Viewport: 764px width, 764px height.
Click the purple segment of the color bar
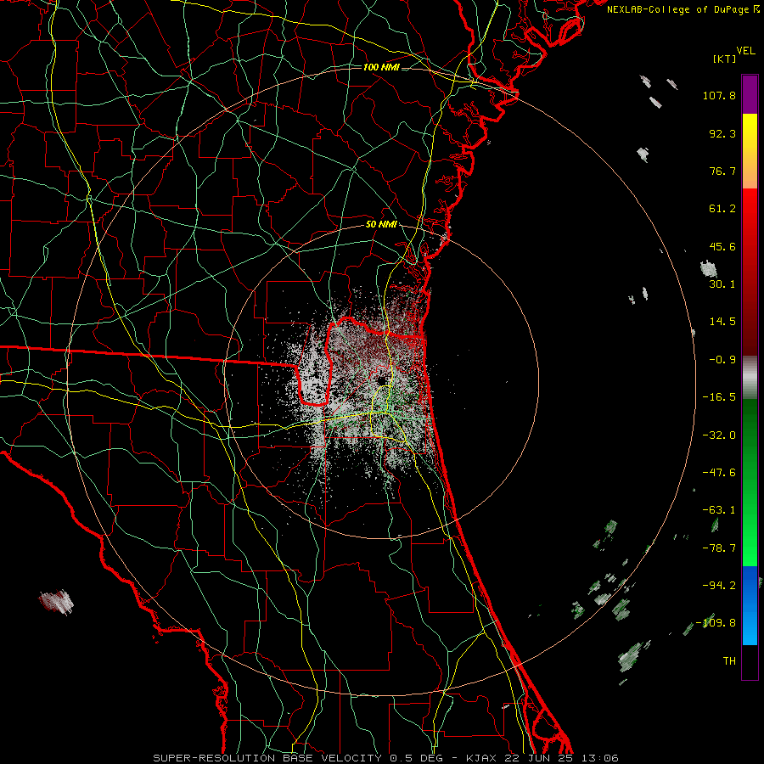tap(750, 94)
